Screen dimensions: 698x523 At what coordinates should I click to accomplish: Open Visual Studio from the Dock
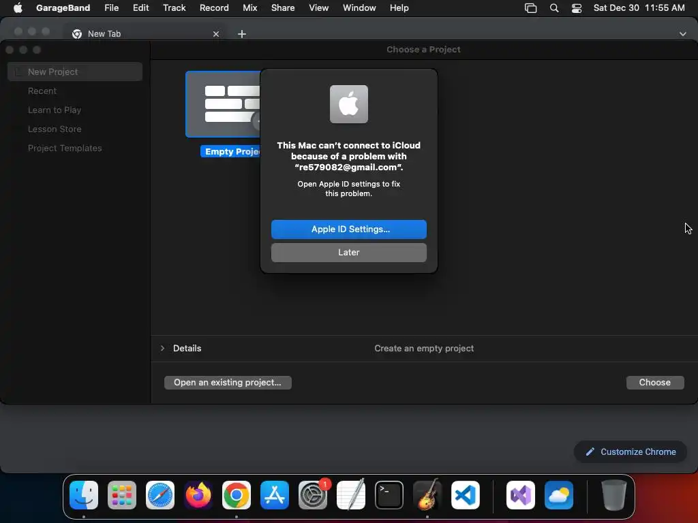click(521, 495)
